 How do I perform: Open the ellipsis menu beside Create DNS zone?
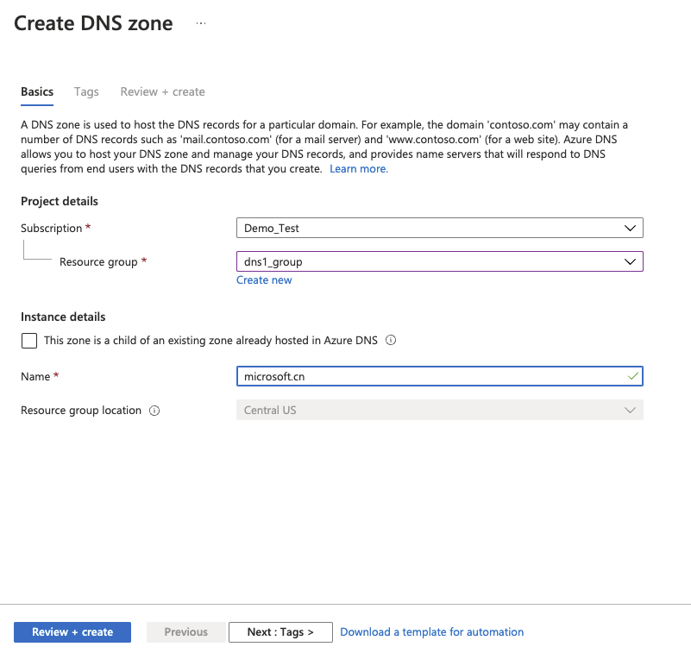point(201,23)
